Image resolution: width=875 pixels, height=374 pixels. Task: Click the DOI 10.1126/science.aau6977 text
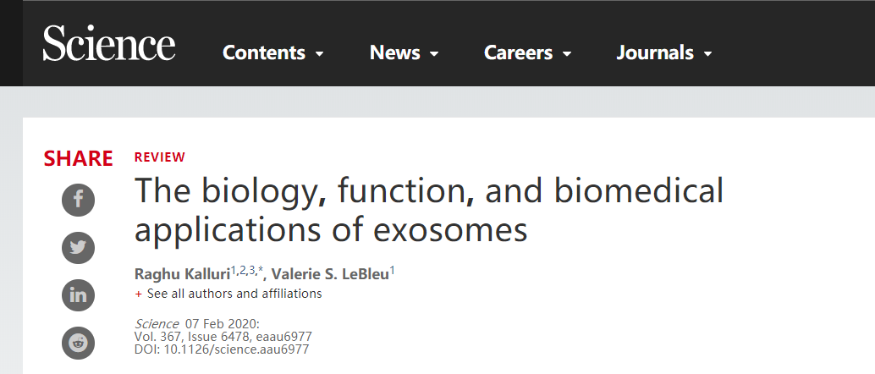pos(222,349)
